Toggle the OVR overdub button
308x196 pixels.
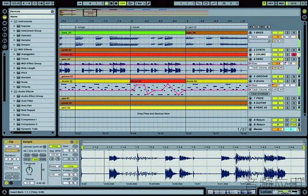(122, 3)
